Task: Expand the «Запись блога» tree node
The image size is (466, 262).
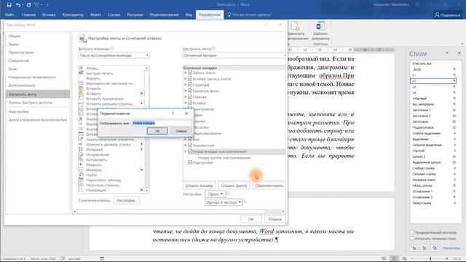Action: (x=186, y=73)
